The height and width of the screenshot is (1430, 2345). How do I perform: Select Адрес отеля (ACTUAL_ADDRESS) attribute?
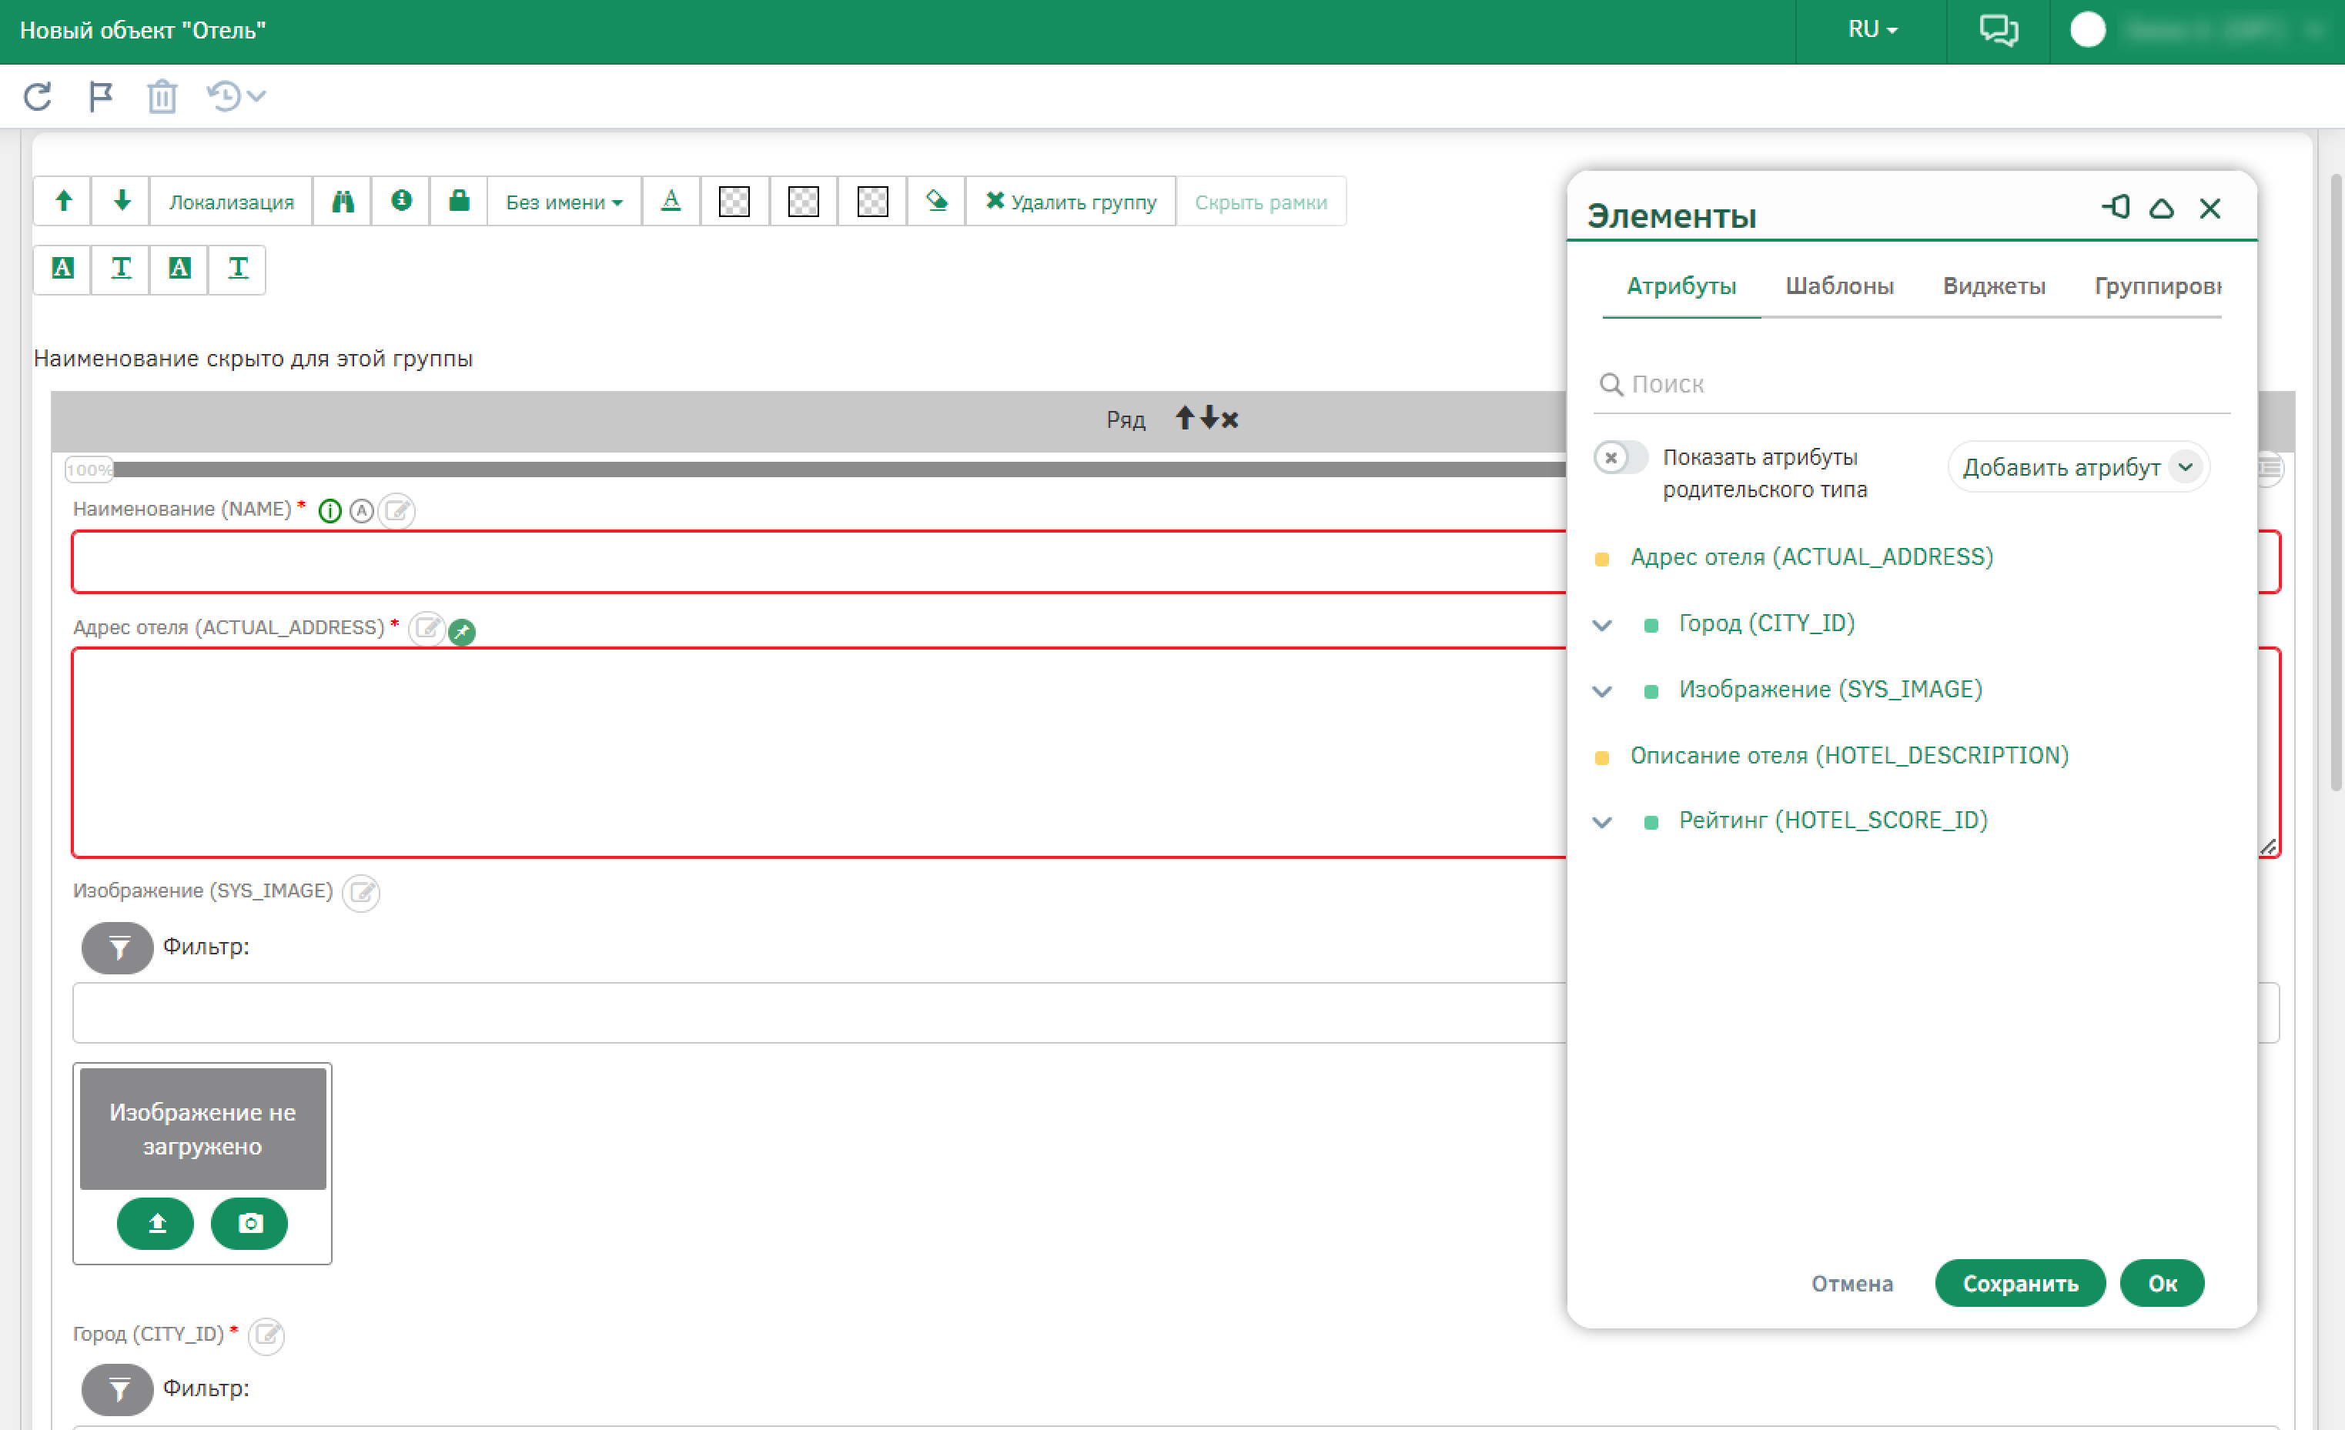pos(1811,557)
